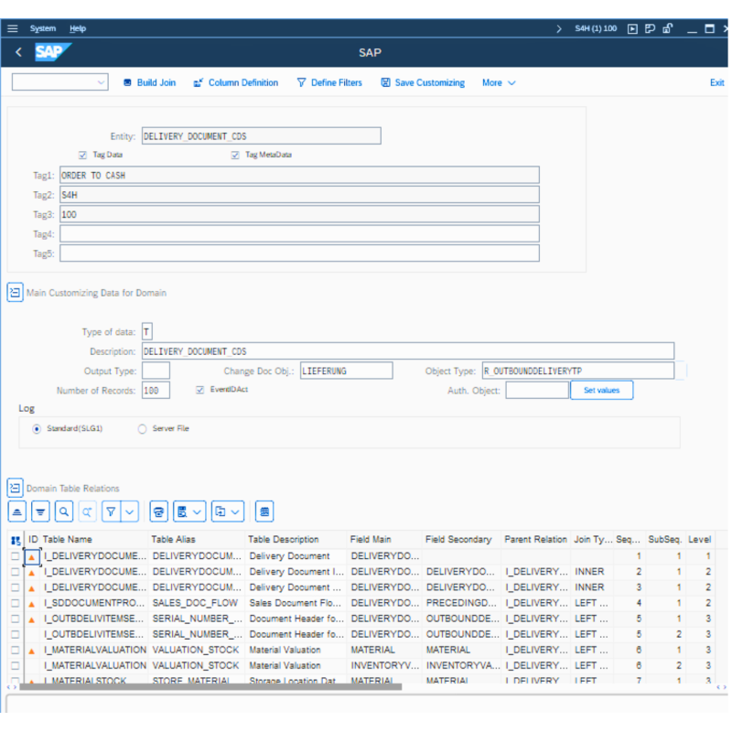Click the Find Next icon
The width and height of the screenshot is (732, 732).
click(x=87, y=511)
